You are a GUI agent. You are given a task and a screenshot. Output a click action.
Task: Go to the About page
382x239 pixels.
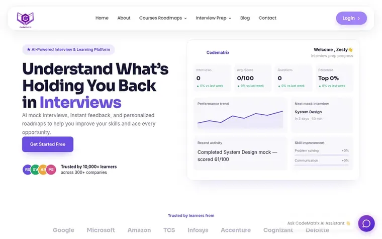(124, 18)
